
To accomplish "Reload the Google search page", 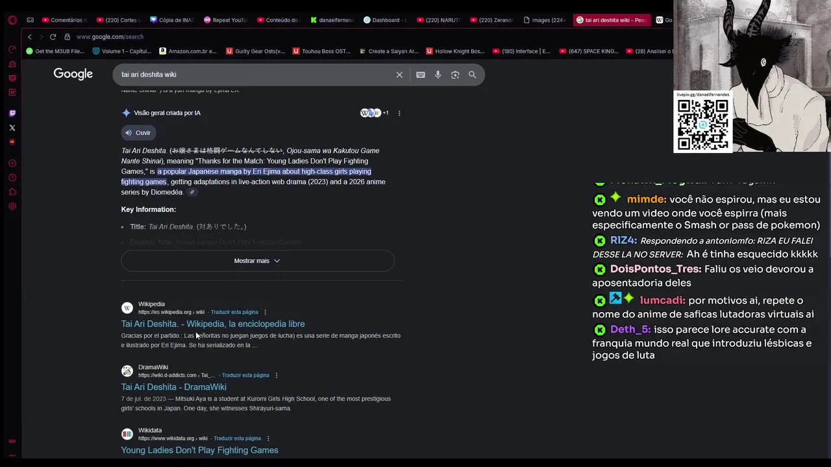I will pos(53,37).
